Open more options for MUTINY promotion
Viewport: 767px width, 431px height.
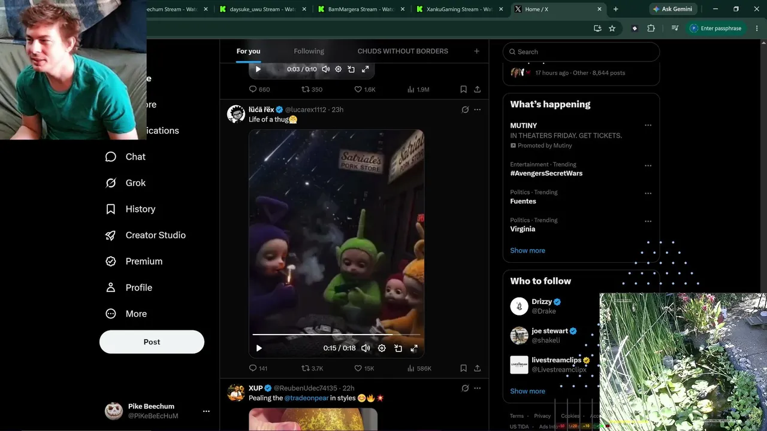tap(648, 125)
